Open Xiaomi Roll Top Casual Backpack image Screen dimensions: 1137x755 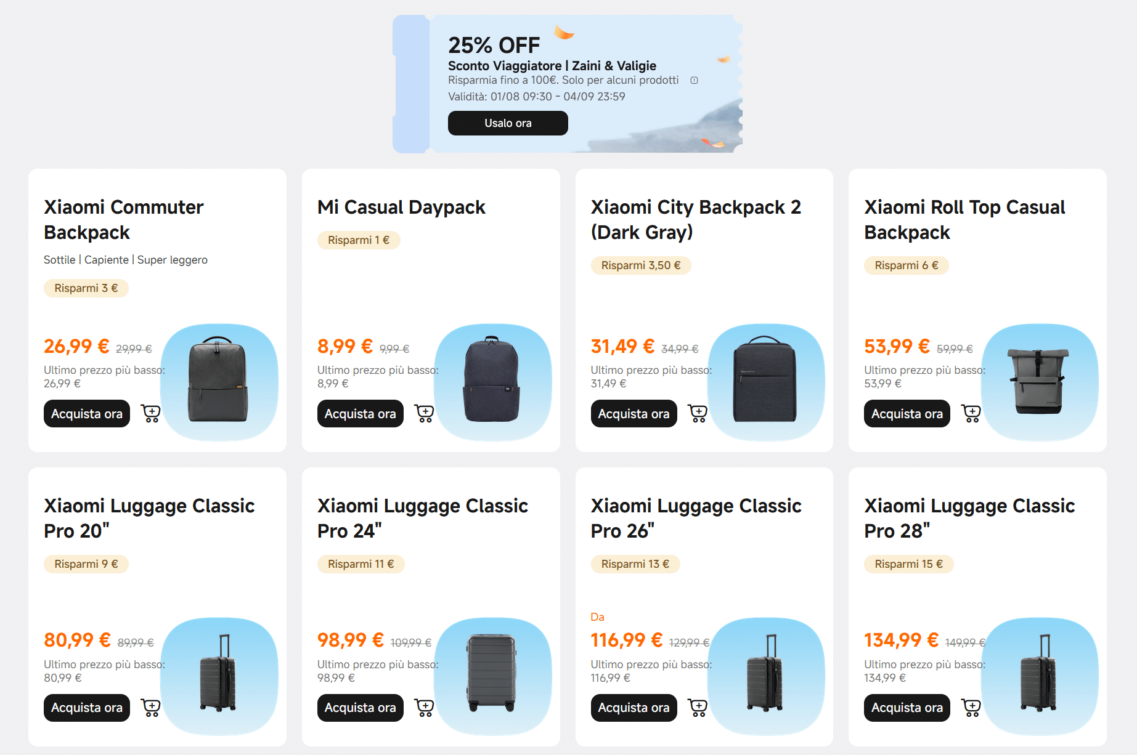[1040, 382]
